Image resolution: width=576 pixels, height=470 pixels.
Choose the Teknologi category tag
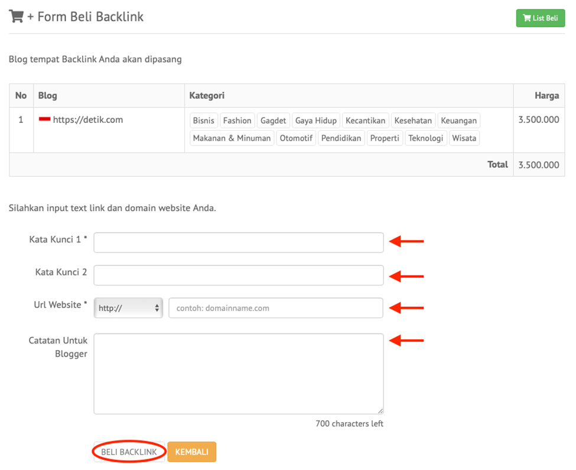[x=425, y=138]
